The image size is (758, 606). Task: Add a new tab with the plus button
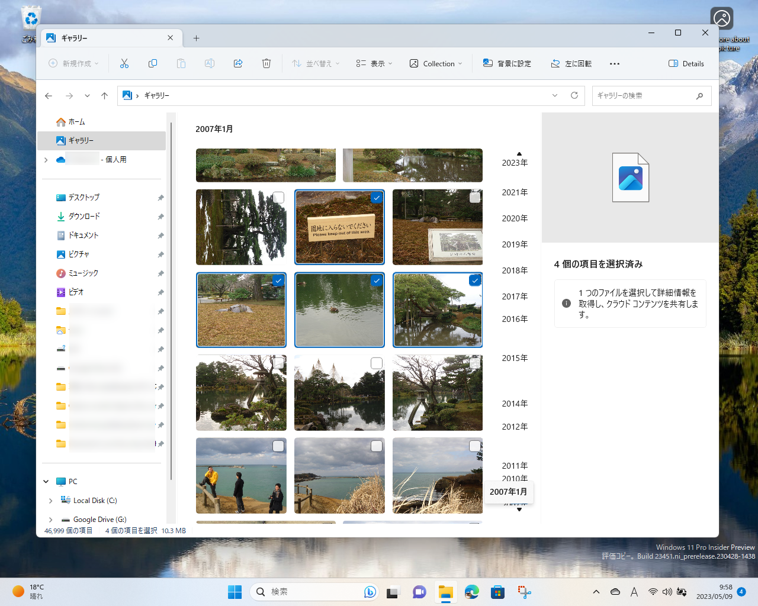[196, 38]
